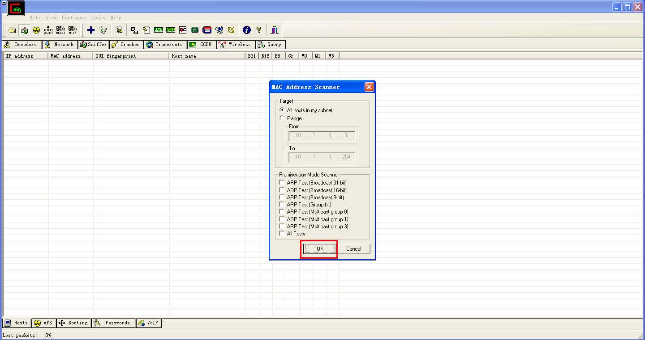Image resolution: width=645 pixels, height=340 pixels.
Task: Open the green VPN client password decoder icon
Action: 171,30
